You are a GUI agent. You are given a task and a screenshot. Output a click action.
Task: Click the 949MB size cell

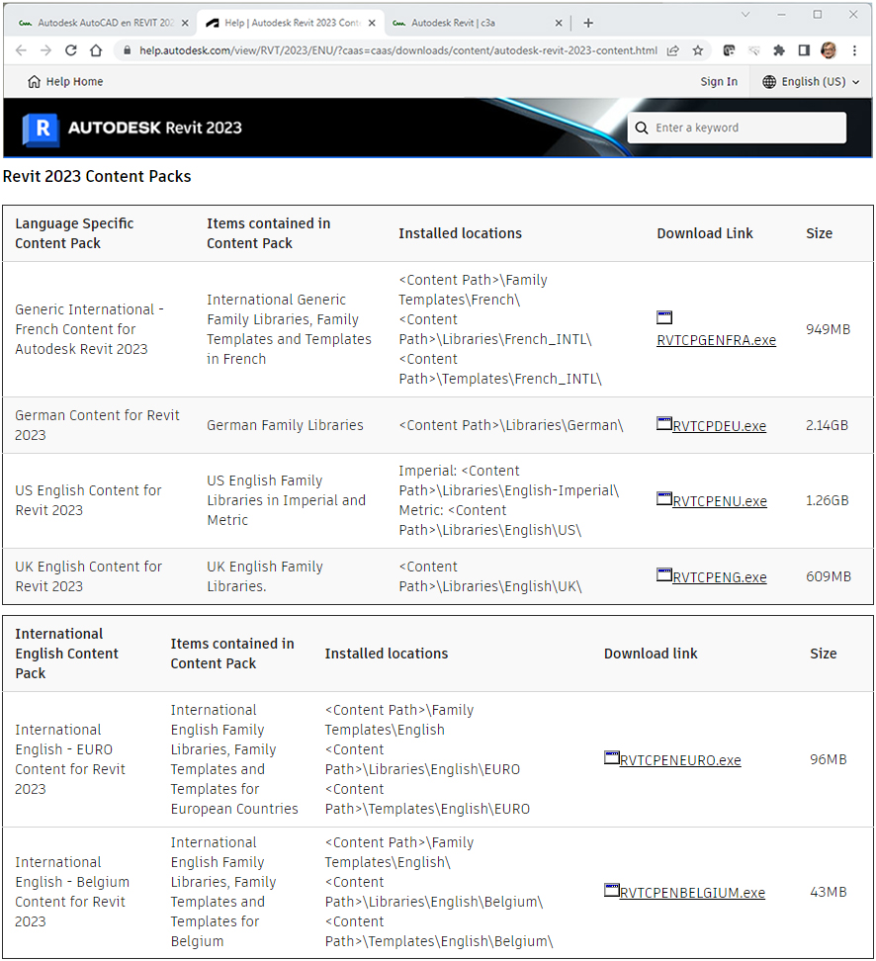pyautogui.click(x=829, y=330)
